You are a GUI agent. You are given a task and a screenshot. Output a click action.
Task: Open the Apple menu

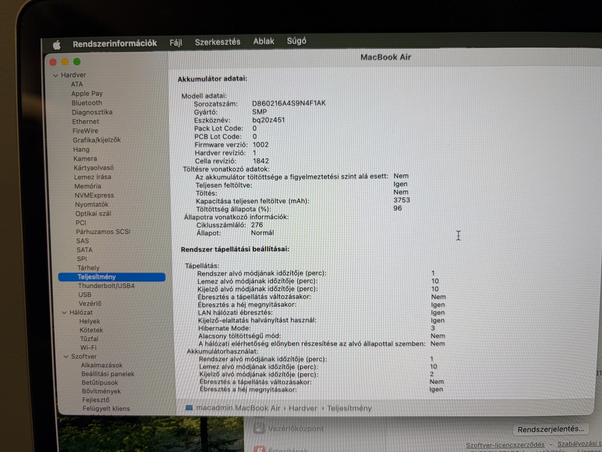coord(57,45)
